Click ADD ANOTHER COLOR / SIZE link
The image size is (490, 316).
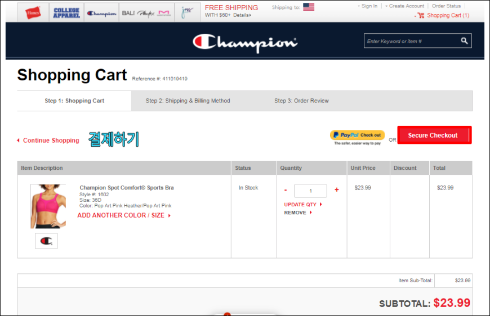(x=124, y=215)
